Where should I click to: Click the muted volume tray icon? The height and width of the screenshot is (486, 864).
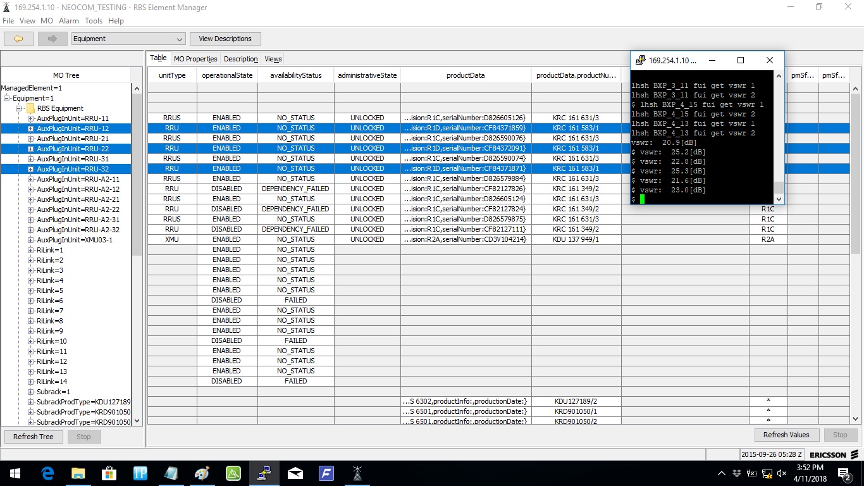[x=782, y=473]
